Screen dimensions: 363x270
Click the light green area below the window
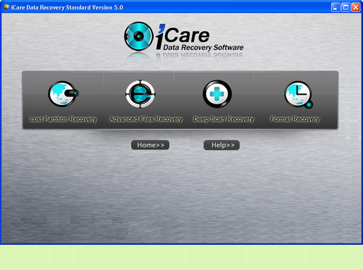(x=181, y=257)
